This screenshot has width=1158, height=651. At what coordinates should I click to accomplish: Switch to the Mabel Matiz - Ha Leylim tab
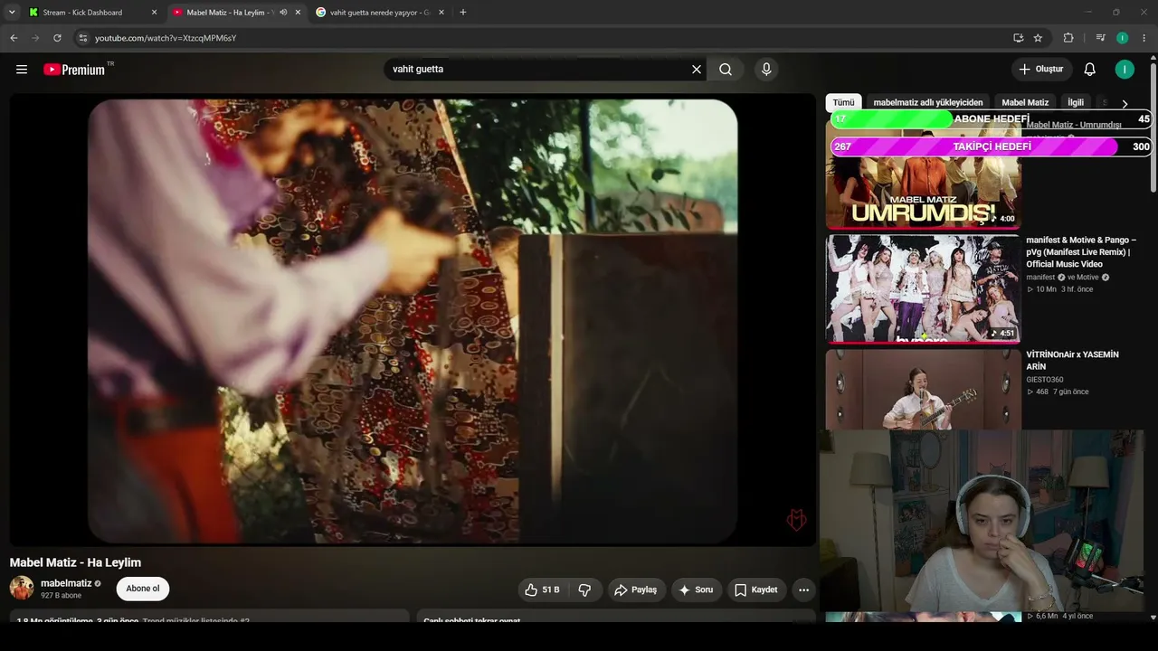[x=238, y=13]
